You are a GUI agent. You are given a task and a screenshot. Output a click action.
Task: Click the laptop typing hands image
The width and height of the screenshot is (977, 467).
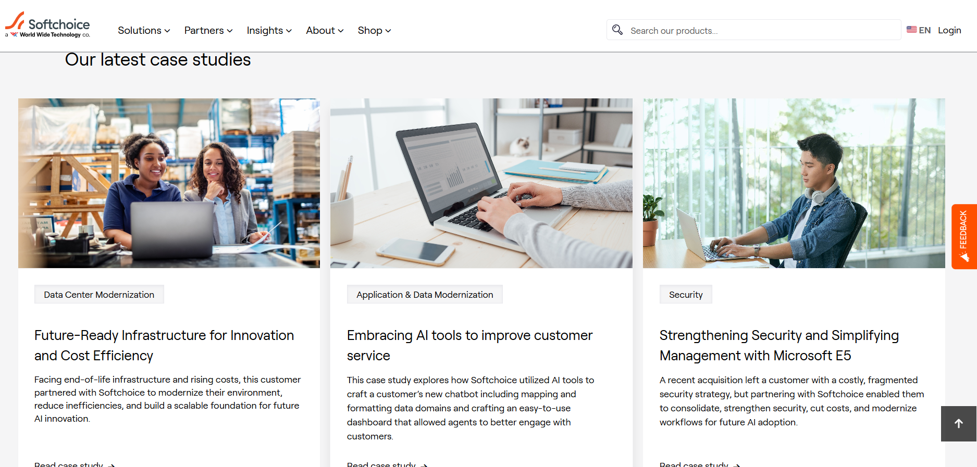481,183
